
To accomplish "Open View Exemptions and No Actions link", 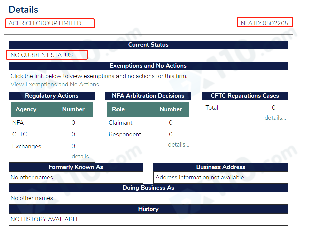I will 55,84.
